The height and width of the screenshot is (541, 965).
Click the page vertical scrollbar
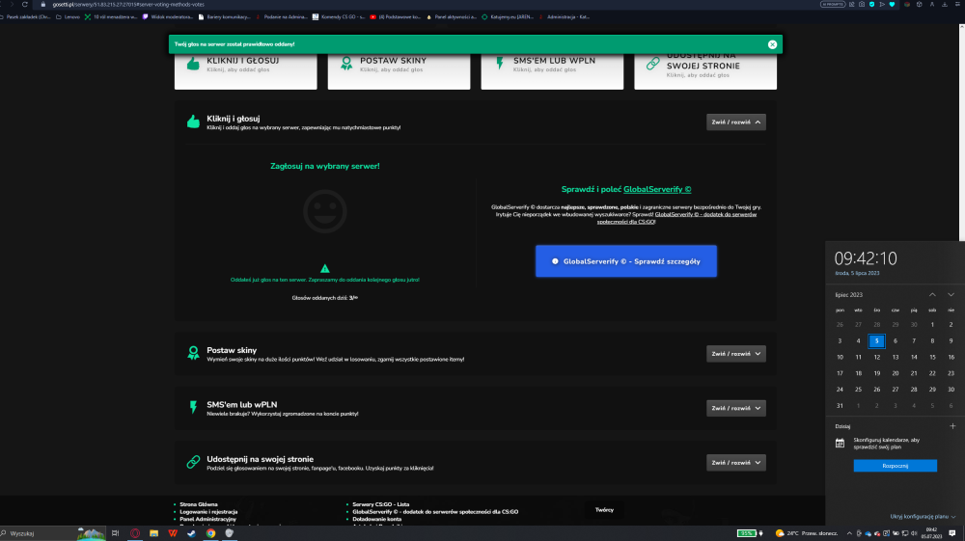pyautogui.click(x=962, y=132)
